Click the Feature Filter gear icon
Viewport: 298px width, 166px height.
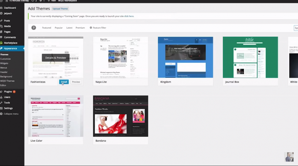91,28
